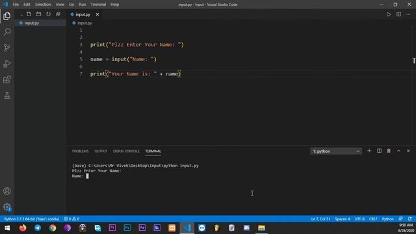Run the Python file with play icon

point(389,14)
